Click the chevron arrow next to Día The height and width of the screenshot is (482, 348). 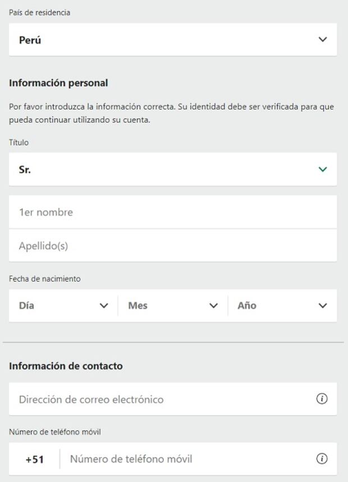[104, 306]
